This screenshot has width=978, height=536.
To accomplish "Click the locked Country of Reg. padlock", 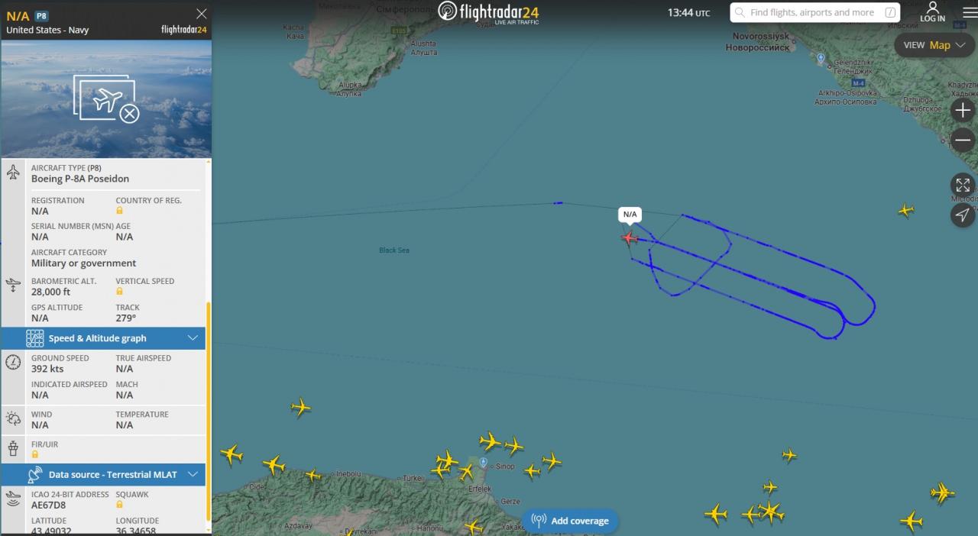I will pos(119,211).
